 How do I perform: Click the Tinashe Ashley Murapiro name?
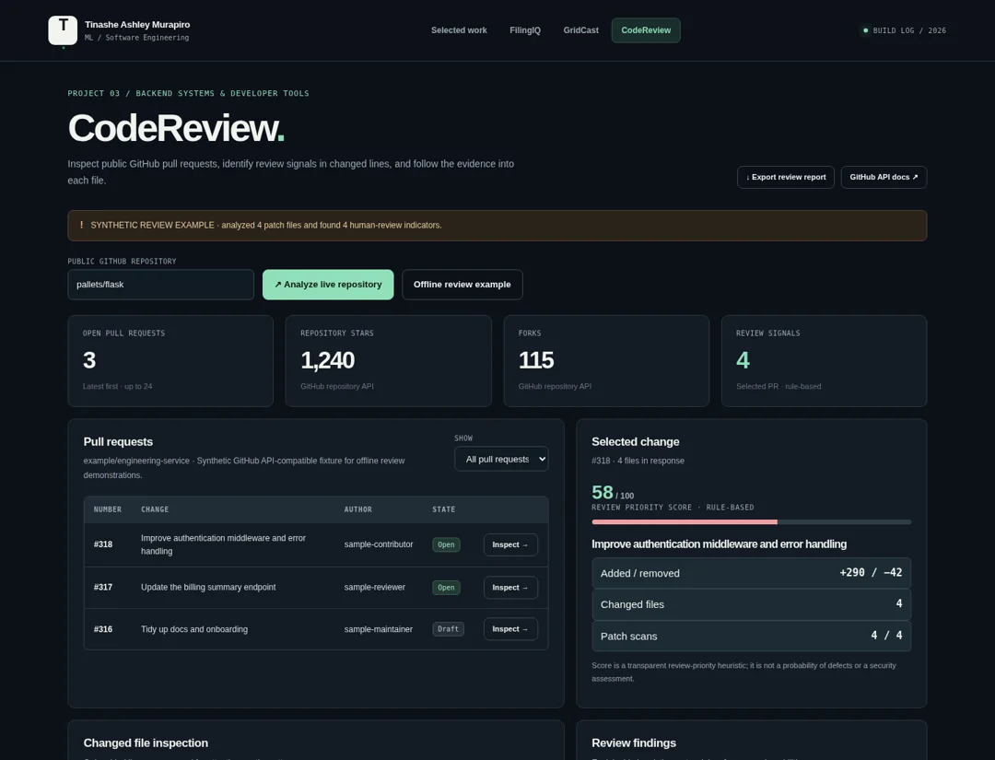click(137, 24)
